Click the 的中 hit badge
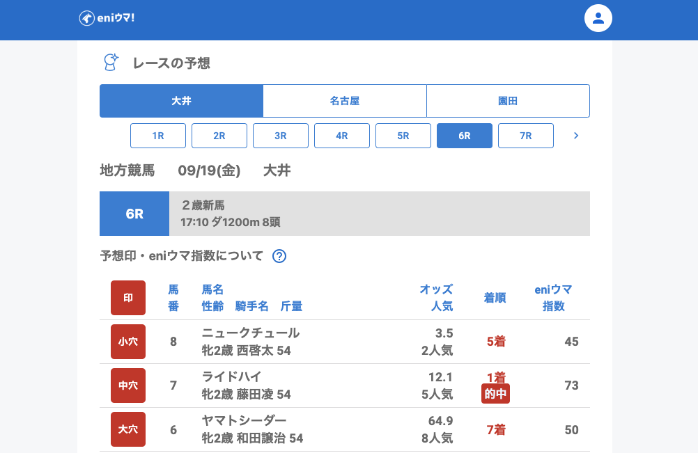Screen dimensions: 698x453 (x=496, y=394)
